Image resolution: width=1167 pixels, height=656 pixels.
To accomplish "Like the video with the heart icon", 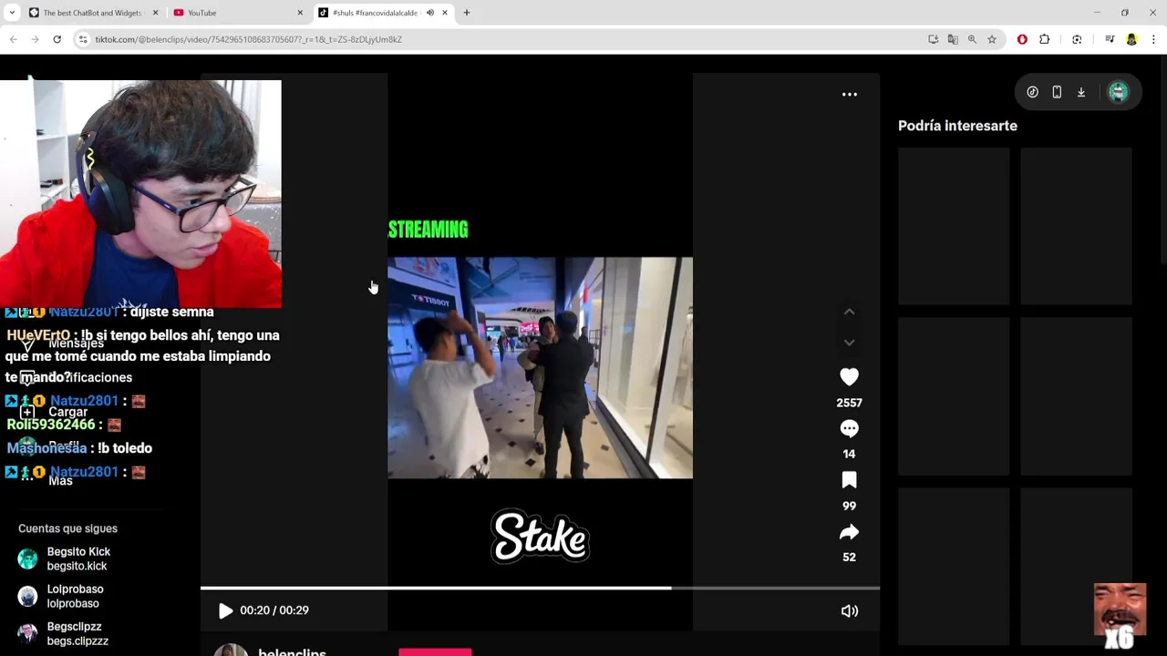I will 849,376.
